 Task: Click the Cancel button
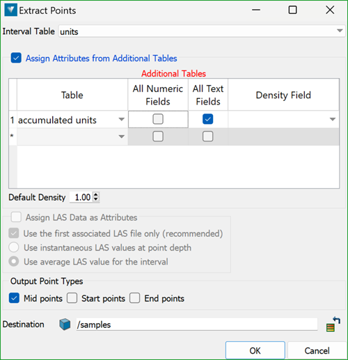pos(317,350)
